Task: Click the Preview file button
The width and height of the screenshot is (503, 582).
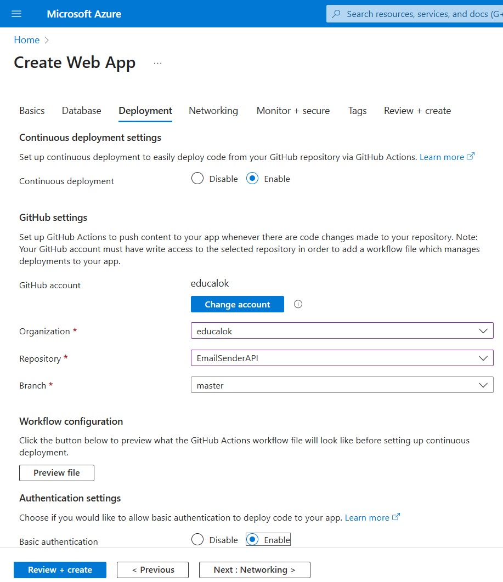Action: (x=57, y=472)
